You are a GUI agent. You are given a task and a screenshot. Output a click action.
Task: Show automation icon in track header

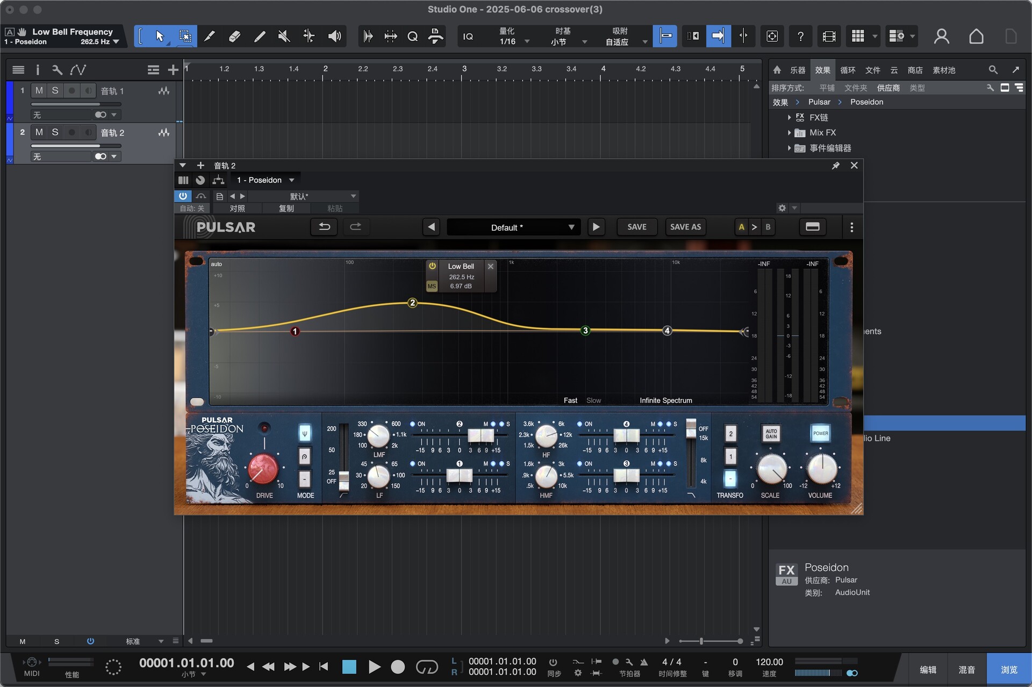point(78,70)
